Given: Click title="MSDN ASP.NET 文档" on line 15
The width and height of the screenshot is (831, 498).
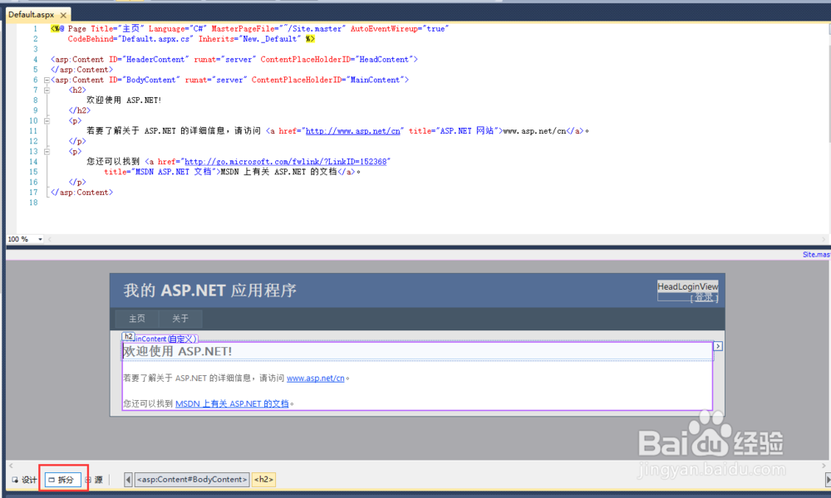Looking at the screenshot, I should [x=160, y=172].
